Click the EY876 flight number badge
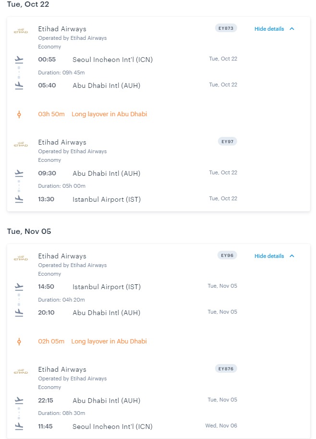The image size is (316, 439). click(226, 369)
